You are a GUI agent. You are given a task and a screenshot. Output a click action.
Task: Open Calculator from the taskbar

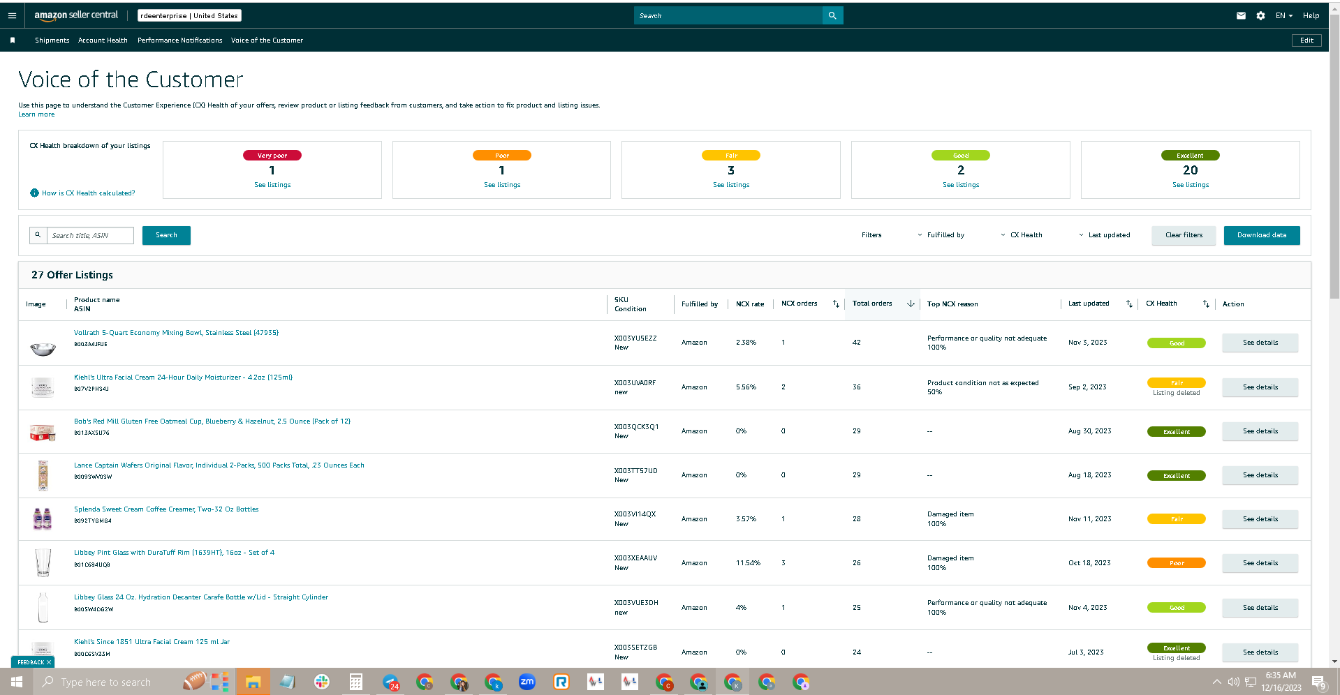click(355, 682)
